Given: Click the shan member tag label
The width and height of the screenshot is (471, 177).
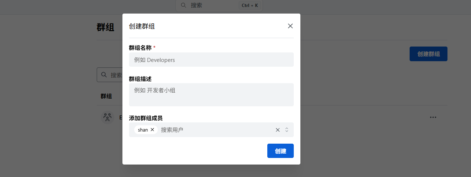Looking at the screenshot, I should pos(143,130).
